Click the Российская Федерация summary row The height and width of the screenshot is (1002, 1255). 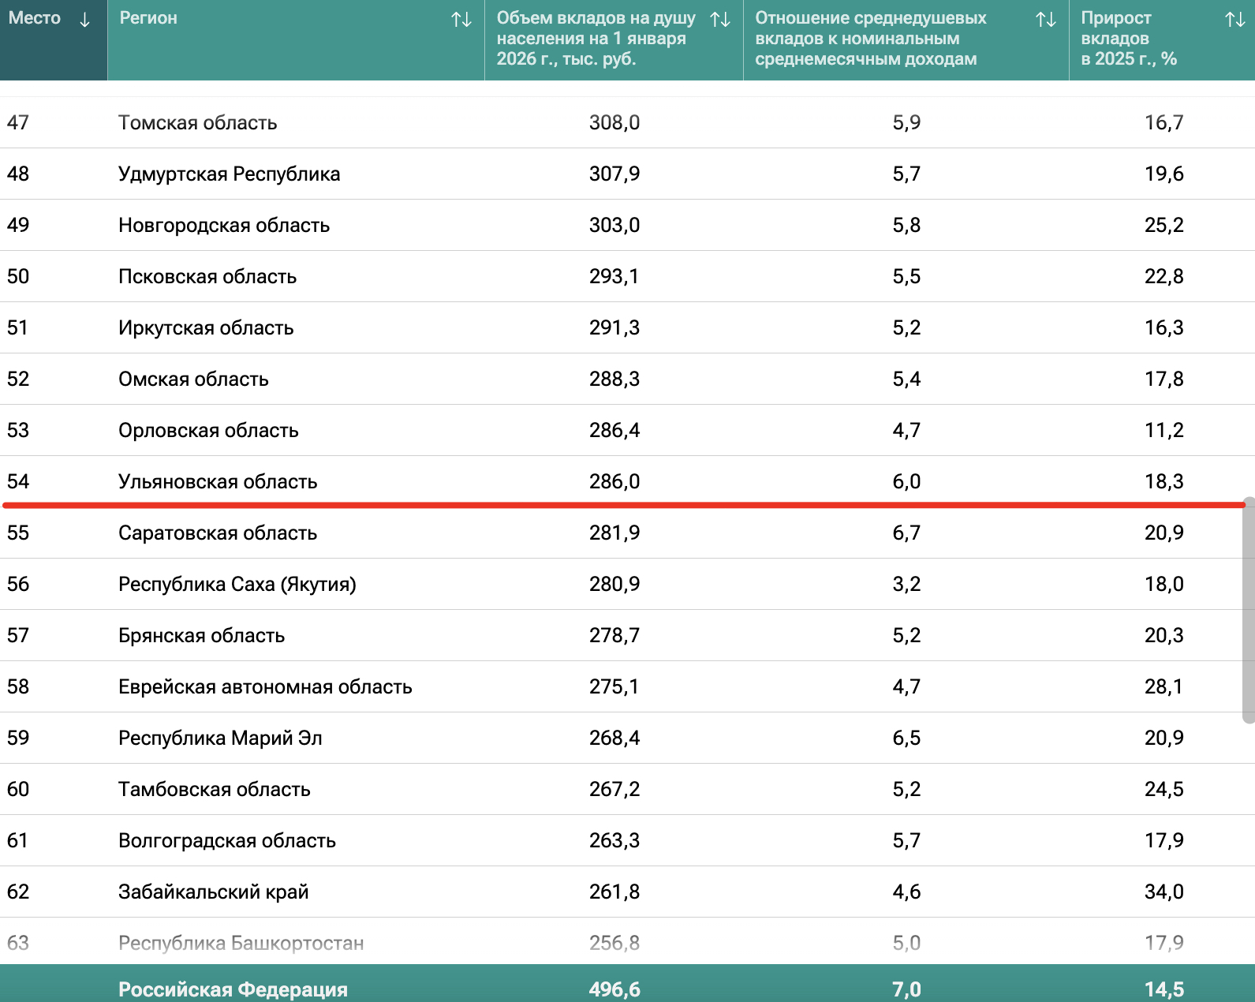point(233,989)
